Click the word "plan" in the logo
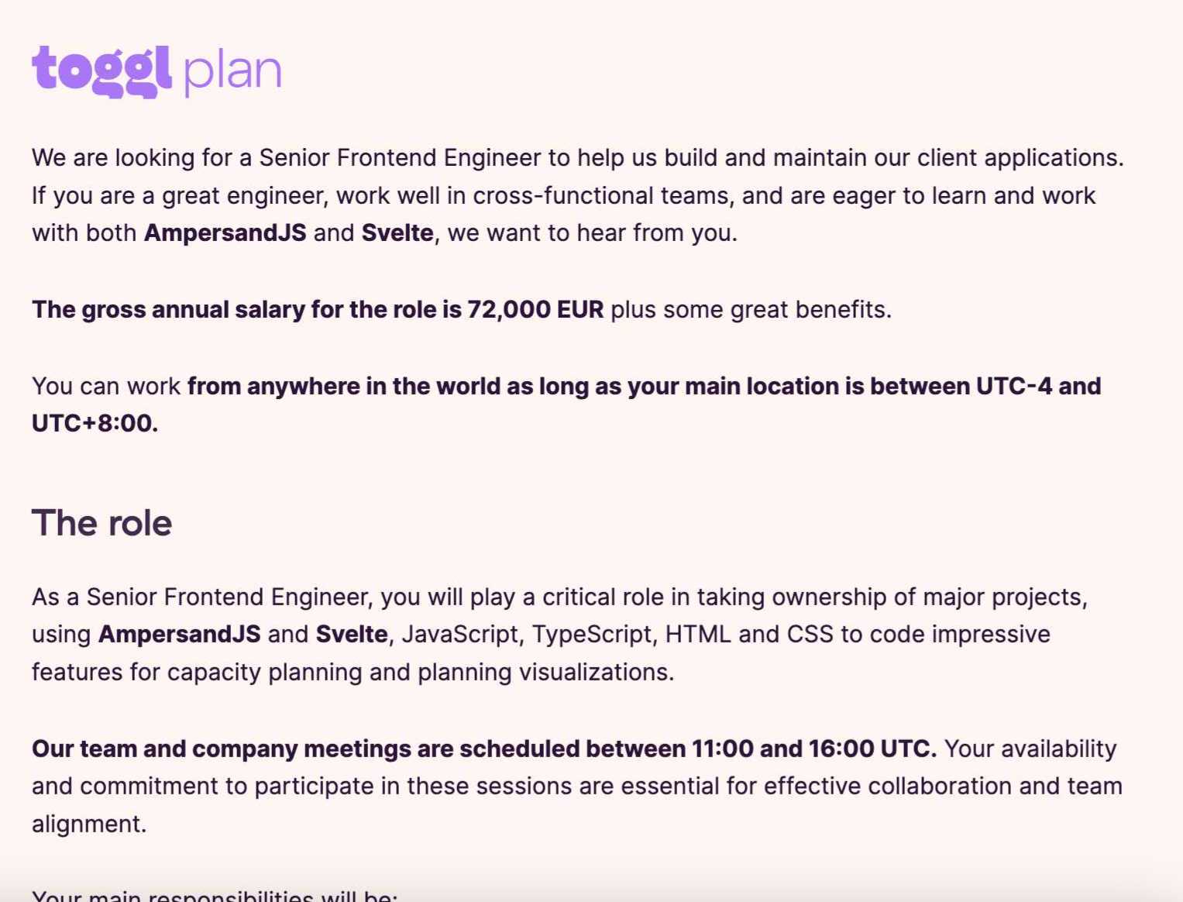The image size is (1183, 902). coord(232,71)
